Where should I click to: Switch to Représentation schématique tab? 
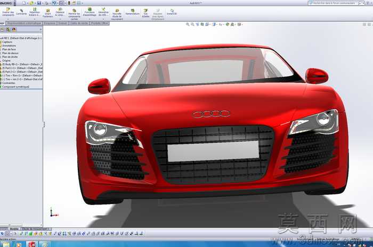24,23
